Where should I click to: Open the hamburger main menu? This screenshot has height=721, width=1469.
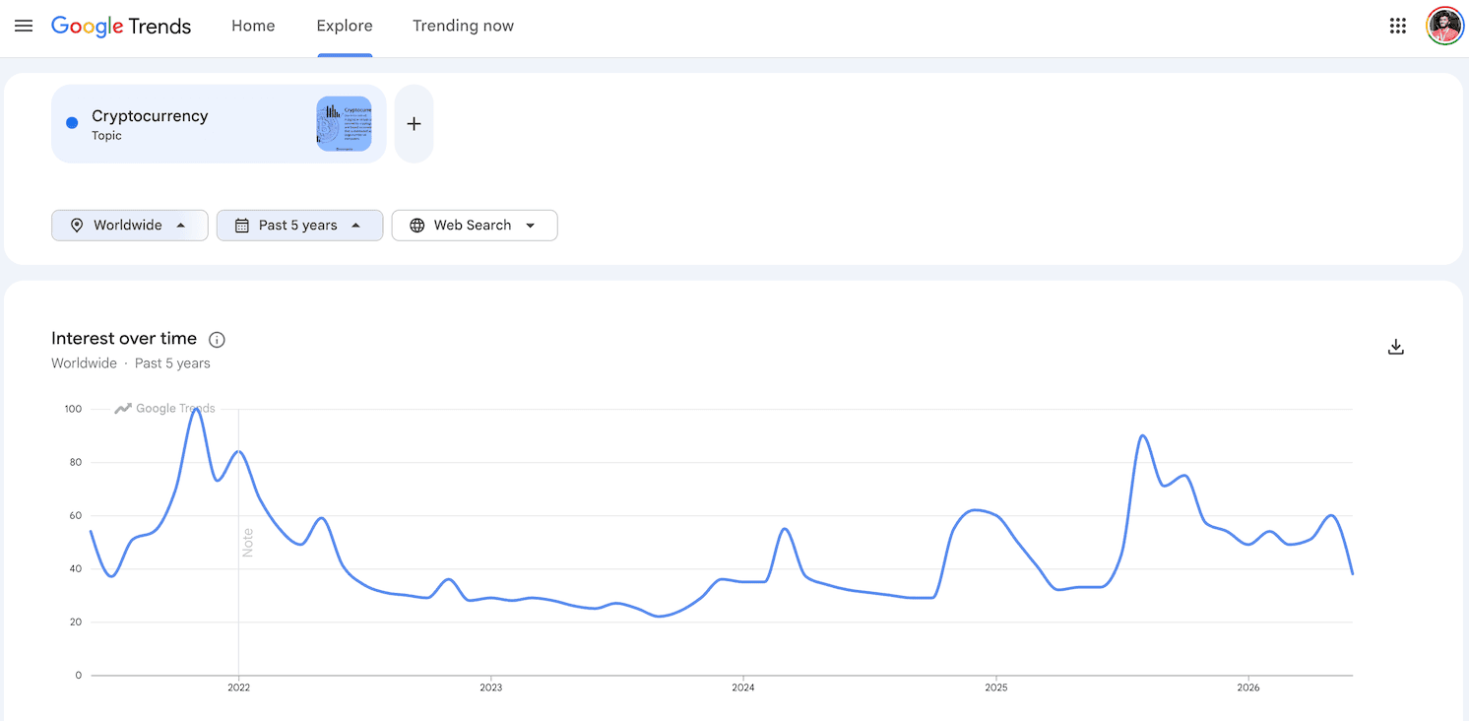tap(24, 26)
